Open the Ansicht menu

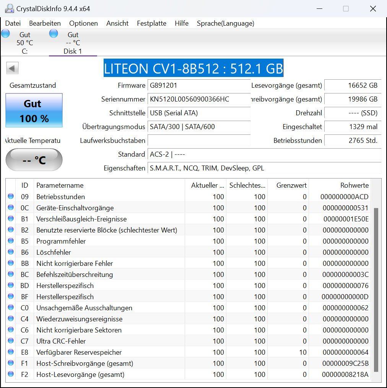point(117,23)
